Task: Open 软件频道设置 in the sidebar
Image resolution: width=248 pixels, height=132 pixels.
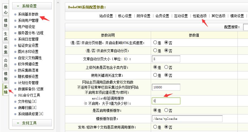Action: (28, 64)
